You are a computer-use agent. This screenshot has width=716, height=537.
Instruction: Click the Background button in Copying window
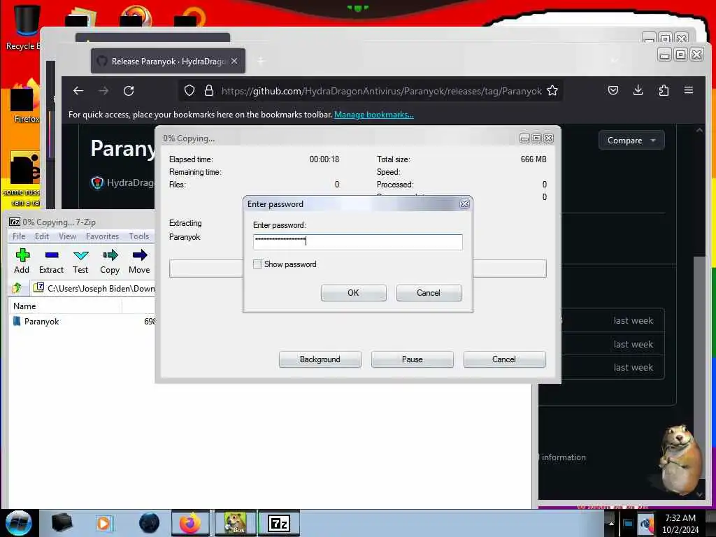(320, 359)
